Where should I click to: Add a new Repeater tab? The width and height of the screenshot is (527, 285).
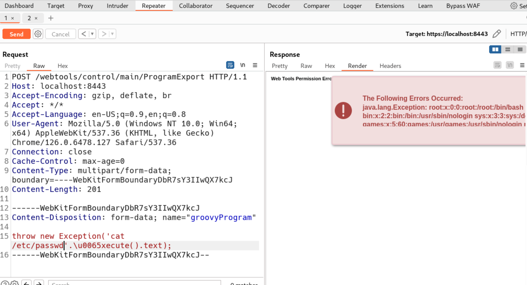coord(51,18)
